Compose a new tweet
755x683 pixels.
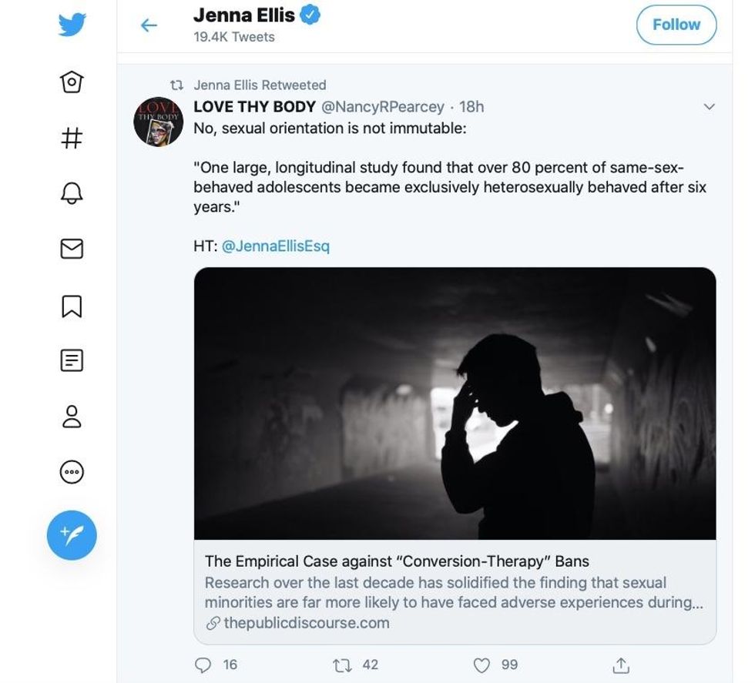coord(72,534)
